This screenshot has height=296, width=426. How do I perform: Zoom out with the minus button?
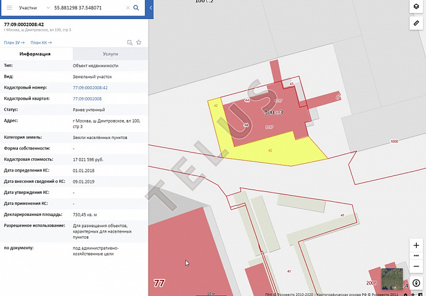(416, 266)
